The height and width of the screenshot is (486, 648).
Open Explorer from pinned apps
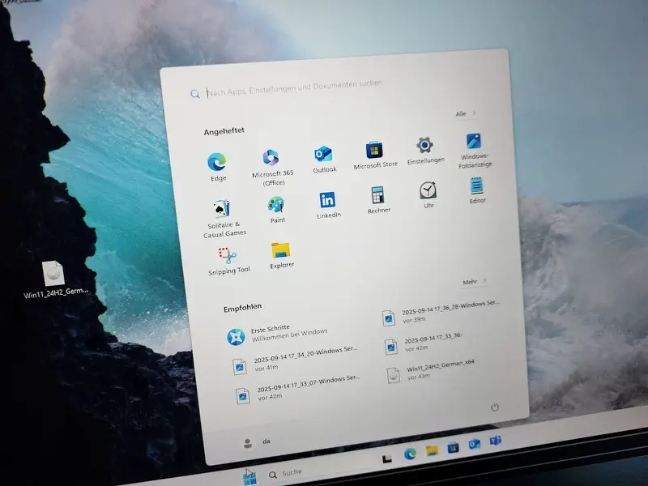point(281,255)
